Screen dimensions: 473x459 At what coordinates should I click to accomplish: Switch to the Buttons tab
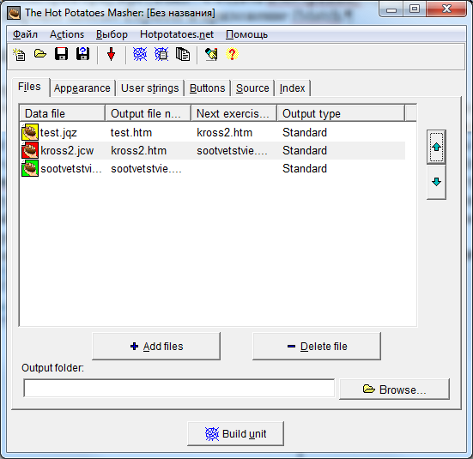tap(207, 88)
